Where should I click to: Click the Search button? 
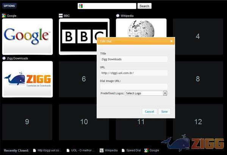coord(144,6)
